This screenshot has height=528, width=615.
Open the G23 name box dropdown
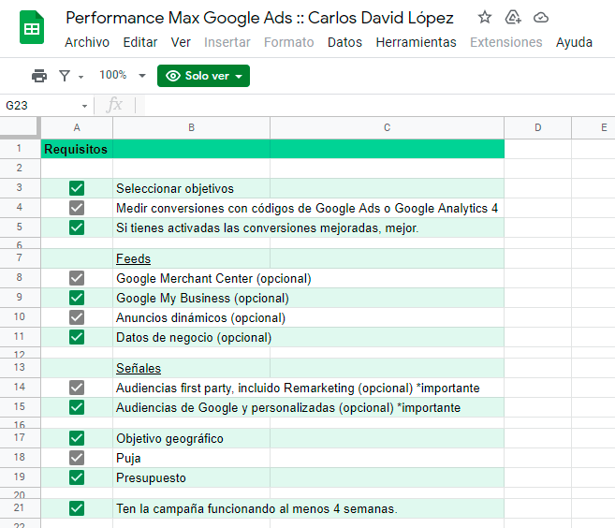[84, 106]
